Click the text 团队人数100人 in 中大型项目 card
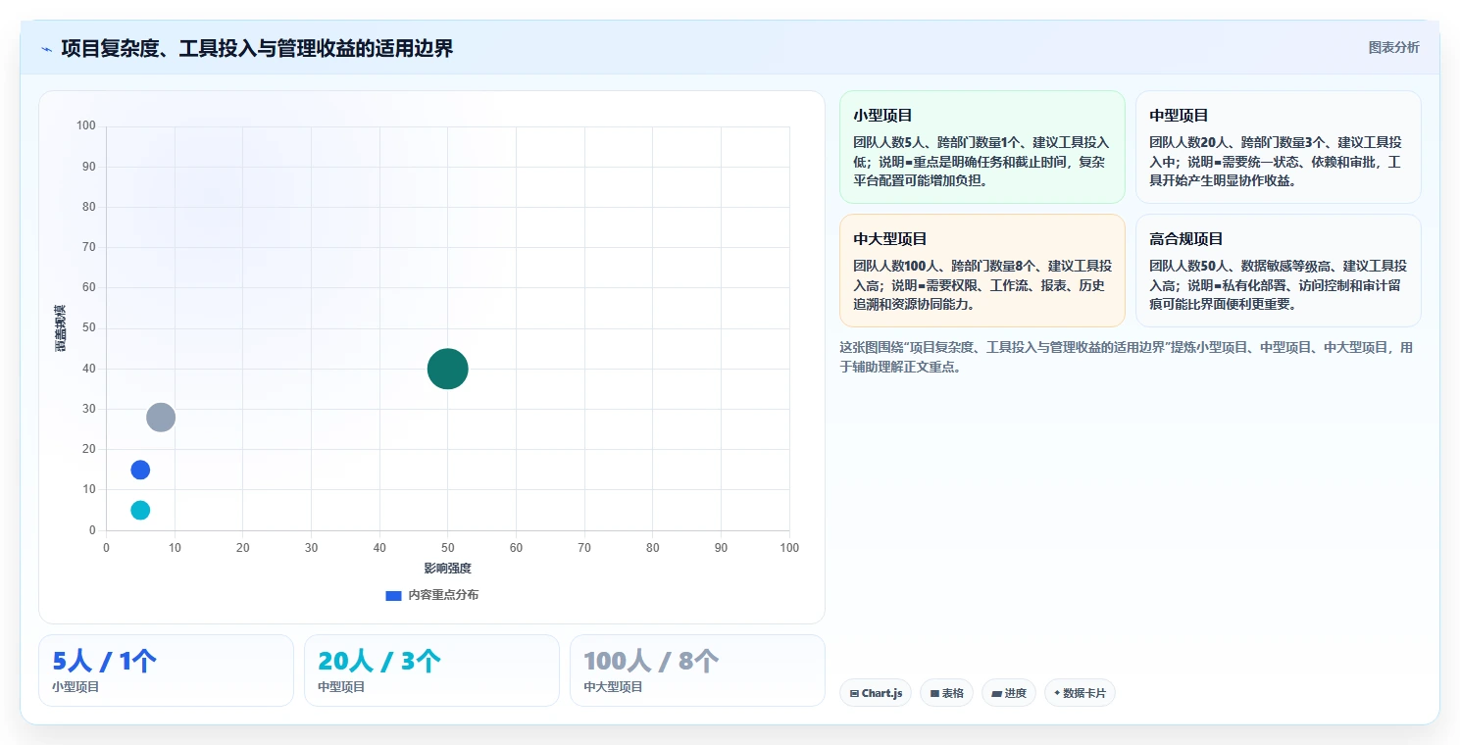Screen dimensions: 1460x745 click(x=896, y=266)
